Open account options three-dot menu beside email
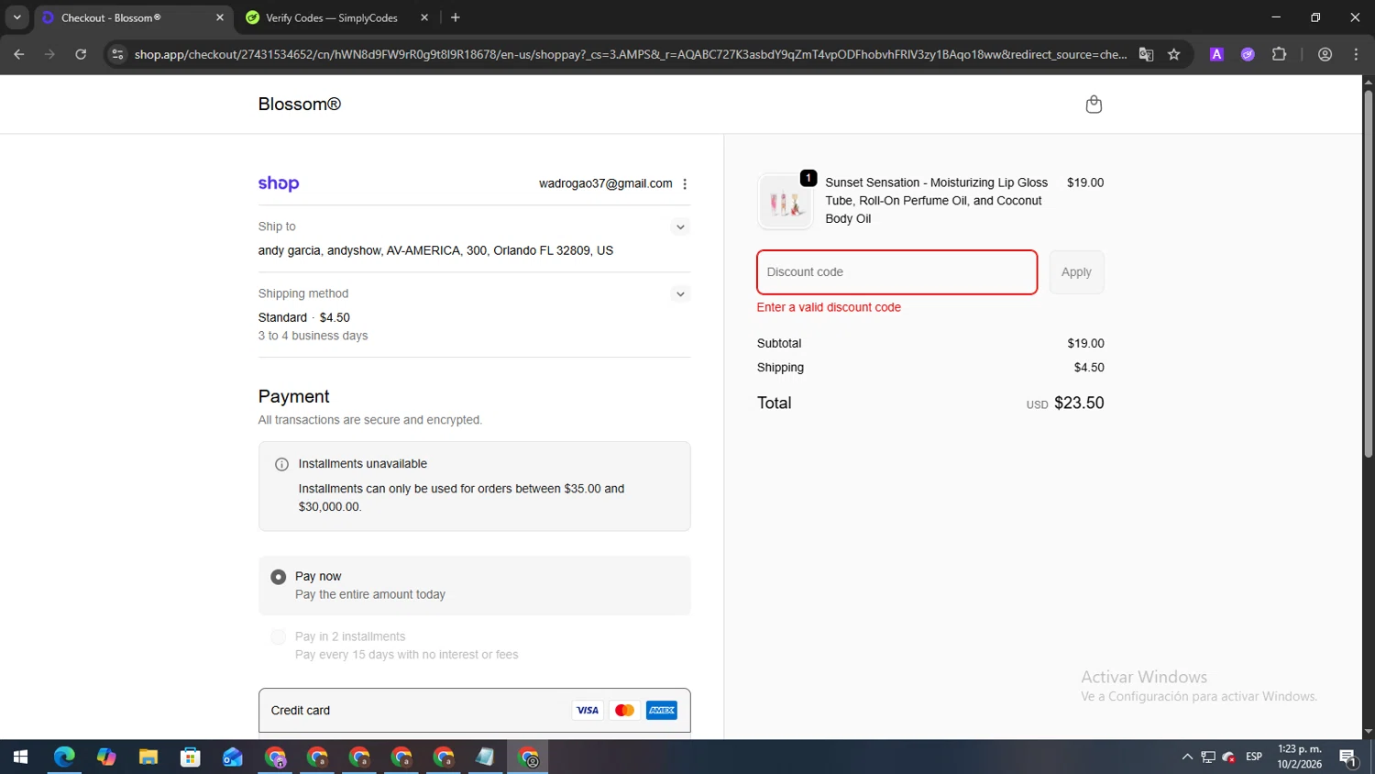Image resolution: width=1375 pixels, height=774 pixels. pyautogui.click(x=685, y=184)
